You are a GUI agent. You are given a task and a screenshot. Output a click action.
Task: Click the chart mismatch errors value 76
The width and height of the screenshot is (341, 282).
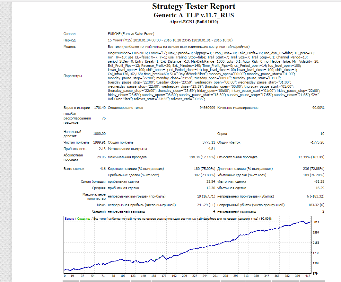(x=104, y=119)
